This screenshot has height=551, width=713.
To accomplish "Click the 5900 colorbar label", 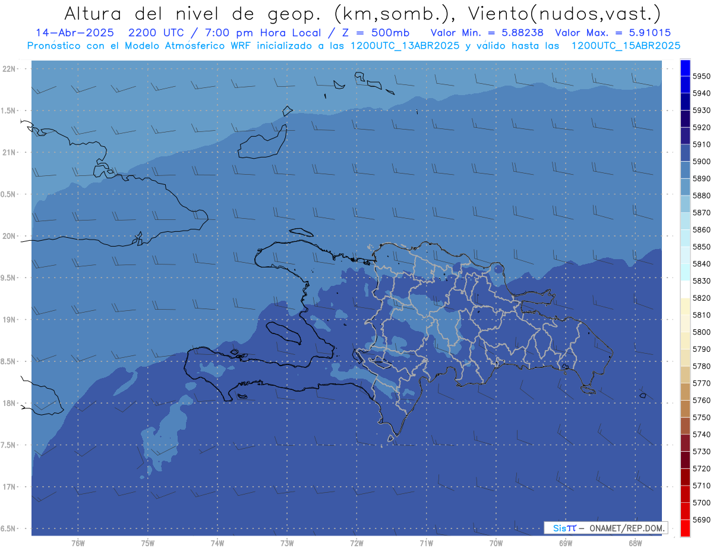I will coord(702,162).
